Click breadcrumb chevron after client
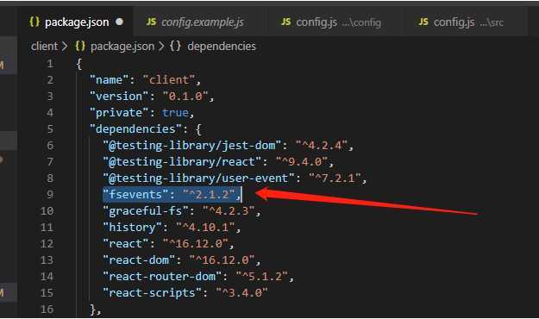The width and height of the screenshot is (539, 319). coord(65,47)
